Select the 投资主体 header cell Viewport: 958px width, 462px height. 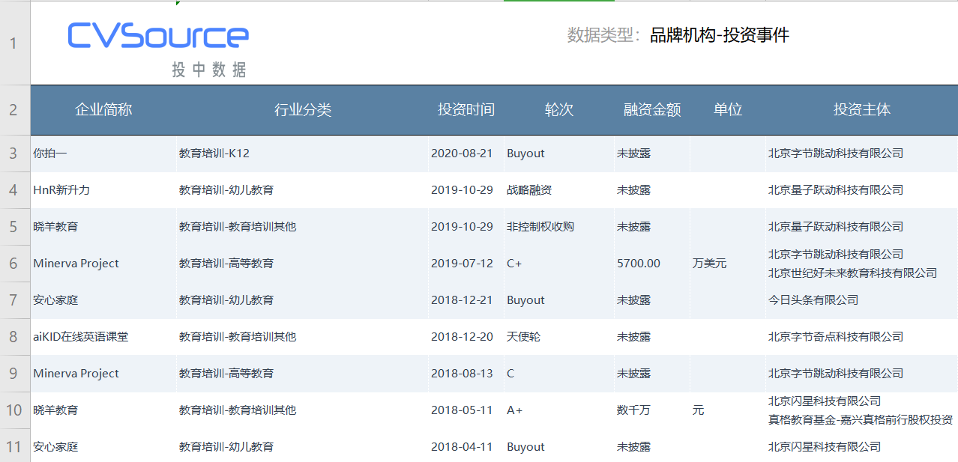pos(861,110)
